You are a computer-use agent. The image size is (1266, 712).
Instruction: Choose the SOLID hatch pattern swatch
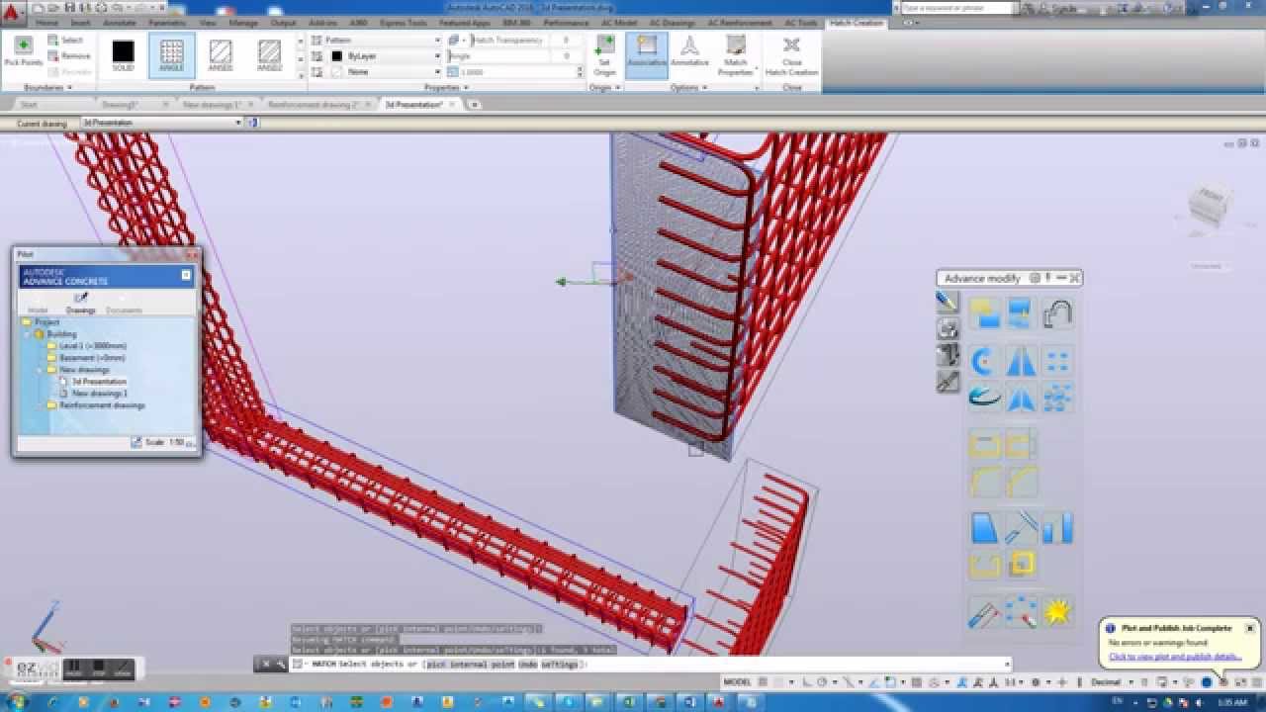(x=123, y=53)
